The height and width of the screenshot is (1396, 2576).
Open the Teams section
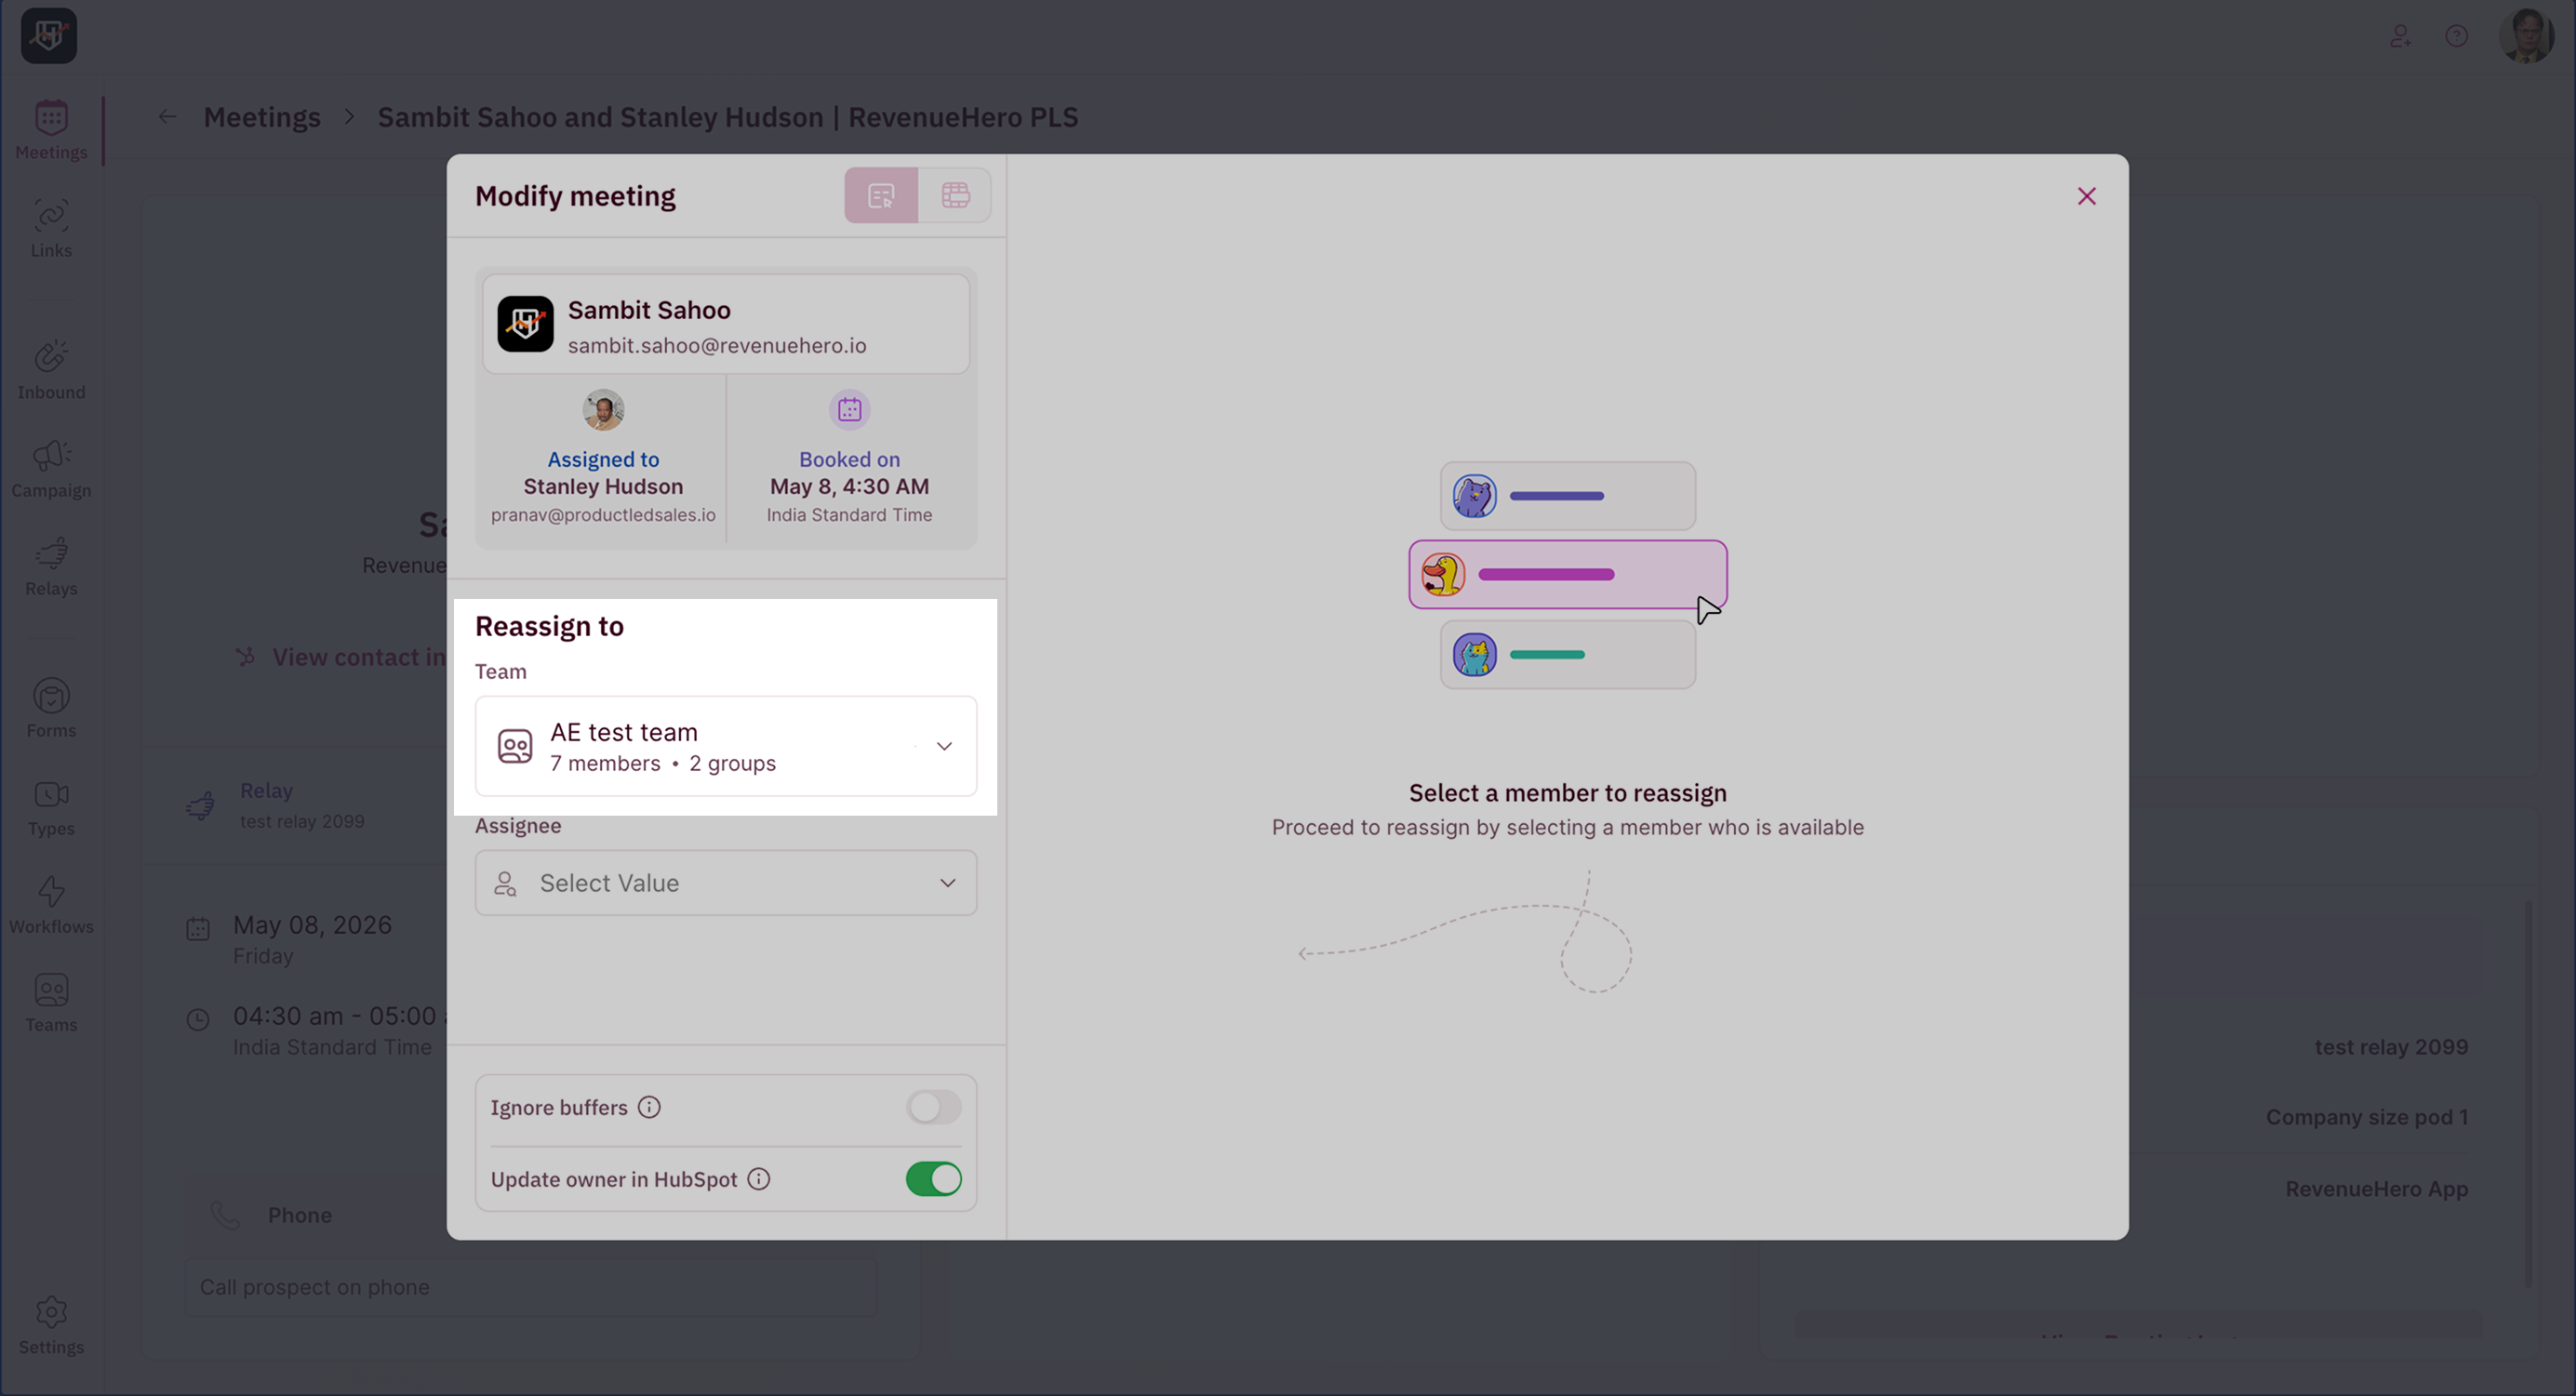tap(51, 1002)
